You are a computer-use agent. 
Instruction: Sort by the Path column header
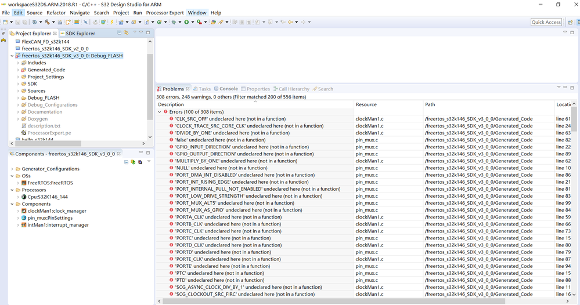pyautogui.click(x=489, y=104)
